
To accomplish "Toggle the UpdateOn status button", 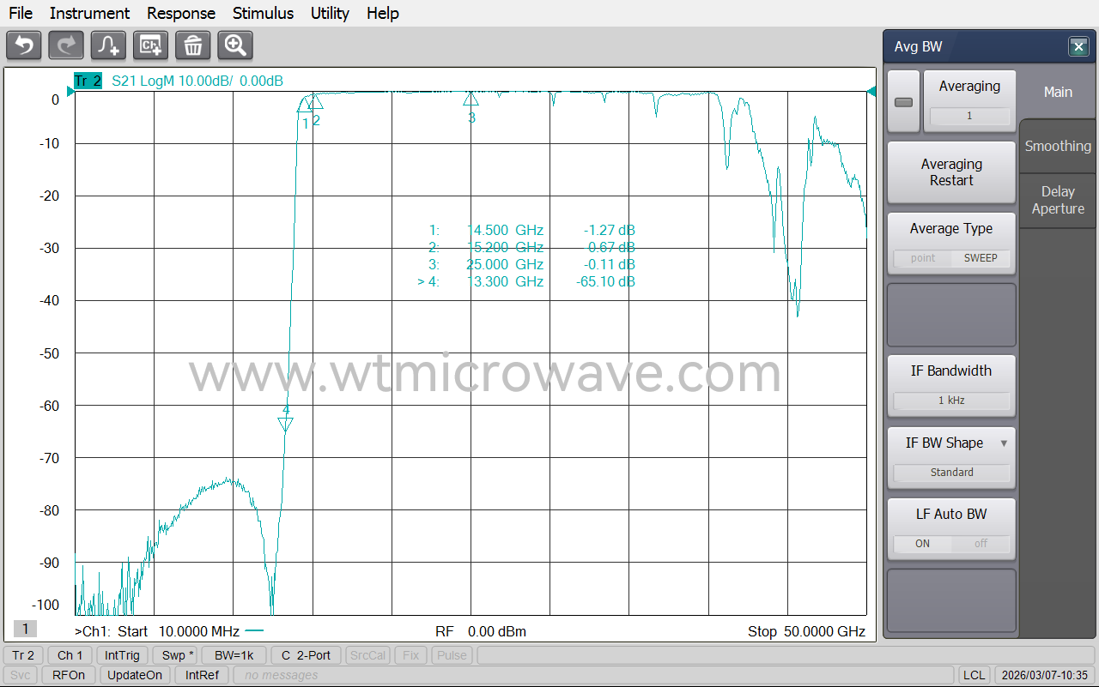I will (x=135, y=675).
